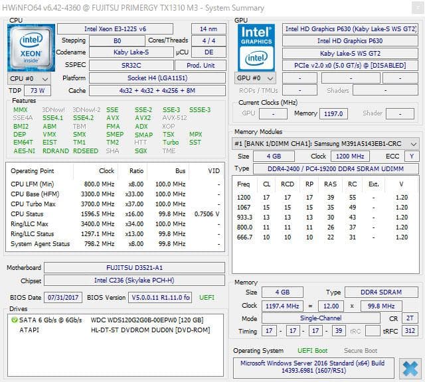Click the Windows Server 2016 Standard OS field
Screen dimensions: 425x382
tap(313, 367)
